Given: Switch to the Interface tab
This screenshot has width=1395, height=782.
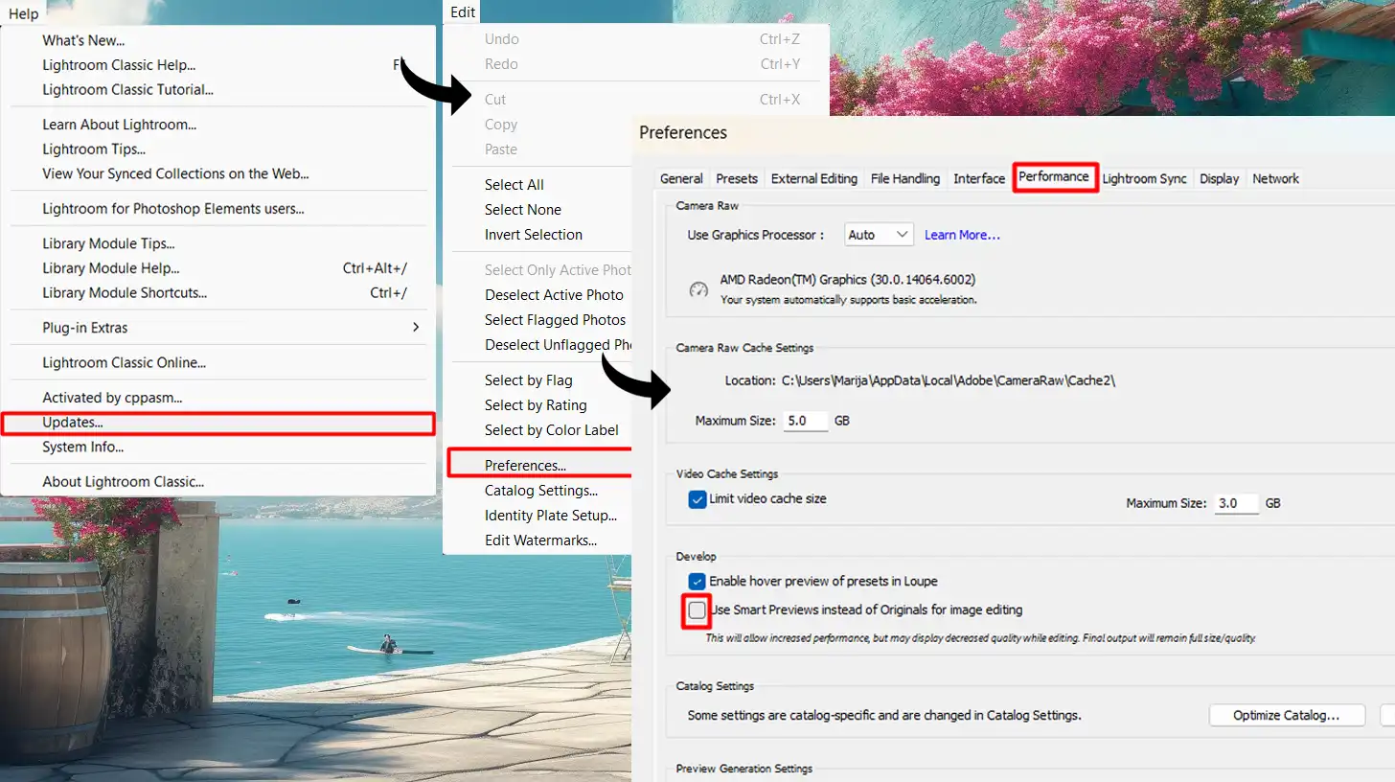Looking at the screenshot, I should tap(979, 178).
